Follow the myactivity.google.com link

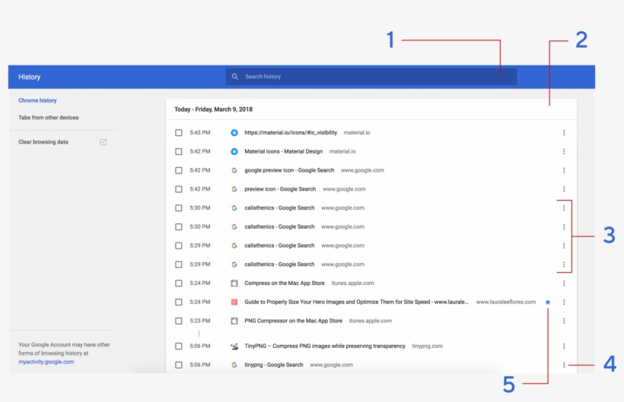point(46,362)
